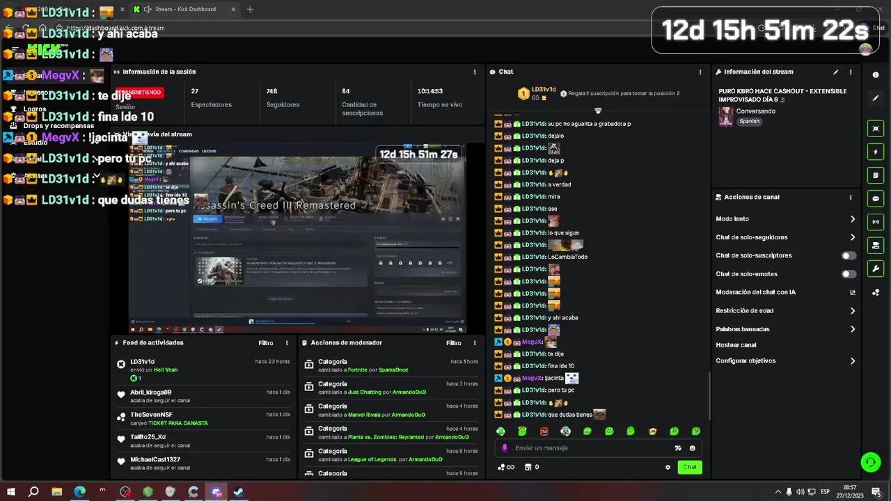Open OBS Studio from the taskbar
The image size is (891, 501).
(x=125, y=492)
